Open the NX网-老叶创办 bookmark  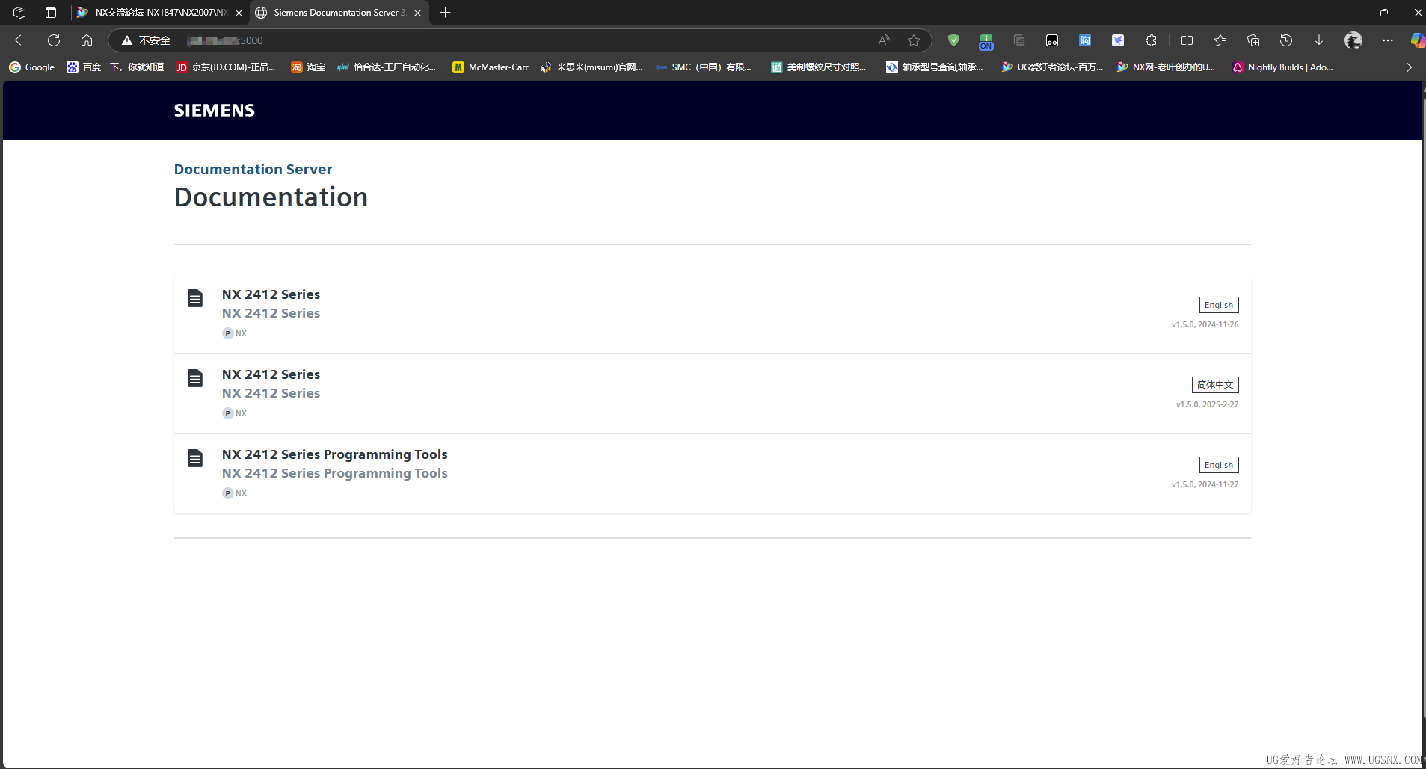(x=1167, y=67)
